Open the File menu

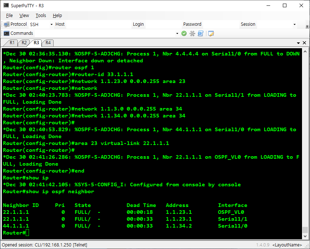pyautogui.click(x=9, y=16)
